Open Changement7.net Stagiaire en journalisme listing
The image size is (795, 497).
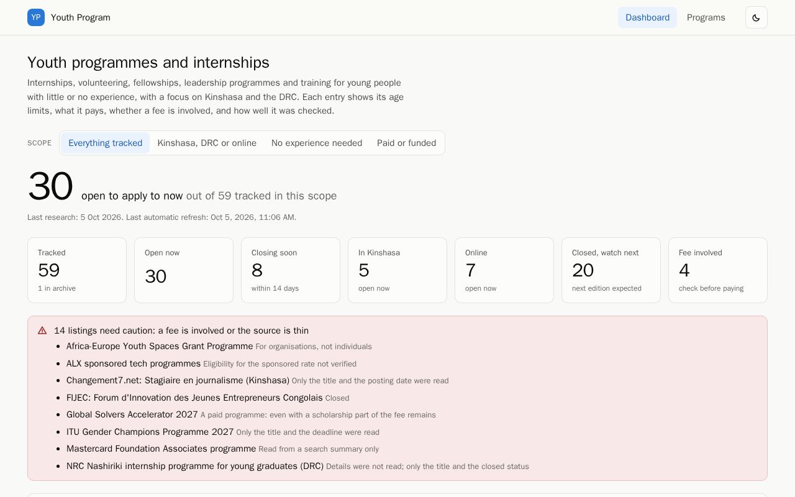[x=178, y=380]
